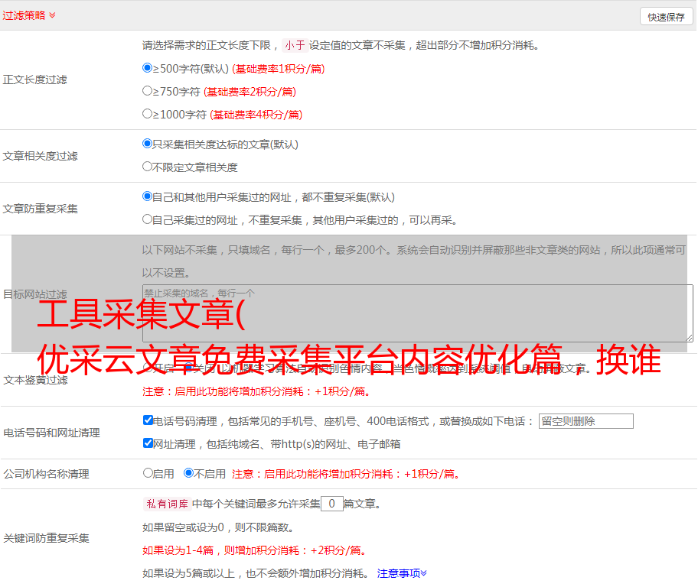Select 不启用 for company name cleanup
The image size is (698, 587).
188,473
